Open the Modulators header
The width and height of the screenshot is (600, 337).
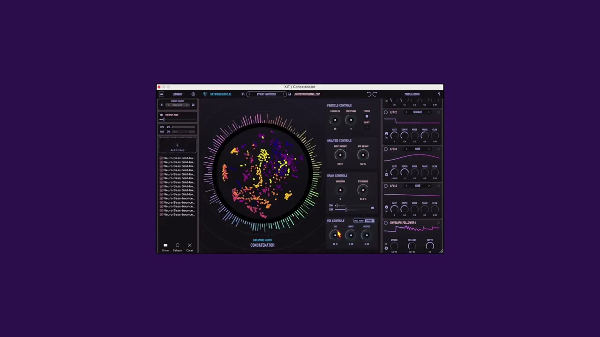412,94
